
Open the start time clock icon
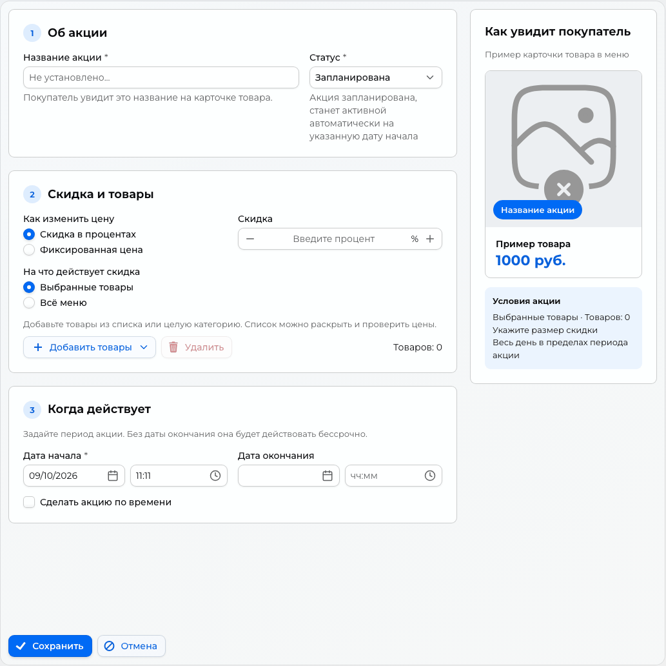coord(215,476)
